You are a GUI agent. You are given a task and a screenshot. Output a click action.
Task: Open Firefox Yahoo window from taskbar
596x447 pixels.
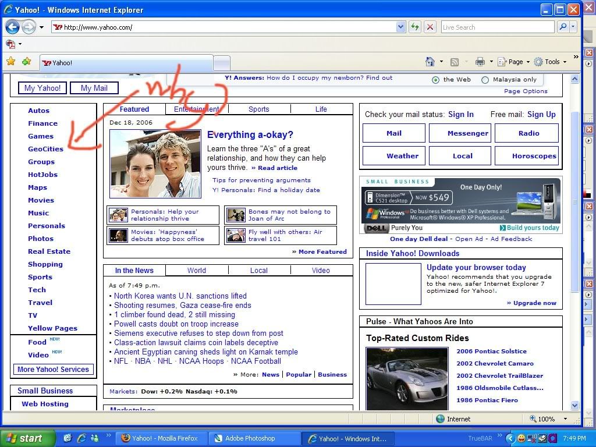161,438
